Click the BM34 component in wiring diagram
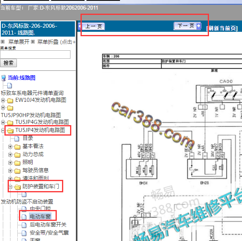Viewport: 242px width, 241px height. tap(141, 169)
